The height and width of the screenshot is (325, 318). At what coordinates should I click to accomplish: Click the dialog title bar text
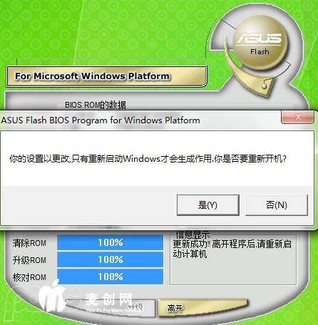point(101,120)
